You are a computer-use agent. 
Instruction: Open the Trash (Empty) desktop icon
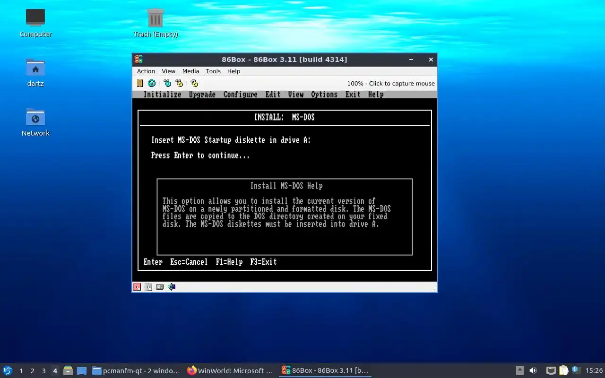click(x=156, y=23)
